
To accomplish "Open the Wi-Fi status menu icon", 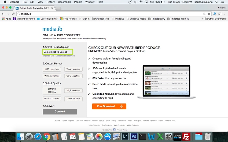I will pos(141,2).
